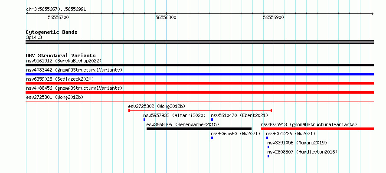The height and width of the screenshot is (173, 386).
Task: Open the nsv4088456 (gnomADStructuralVariants) label
Action: pyautogui.click(x=74, y=88)
